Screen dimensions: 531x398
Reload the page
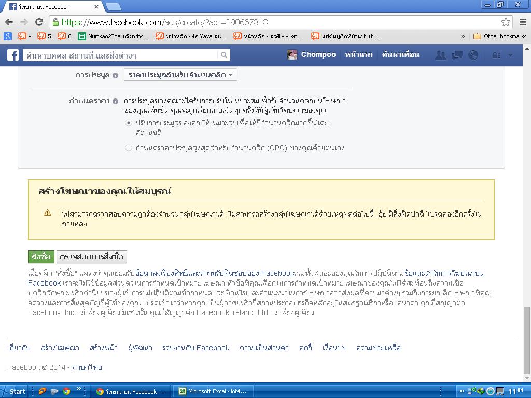(39, 22)
